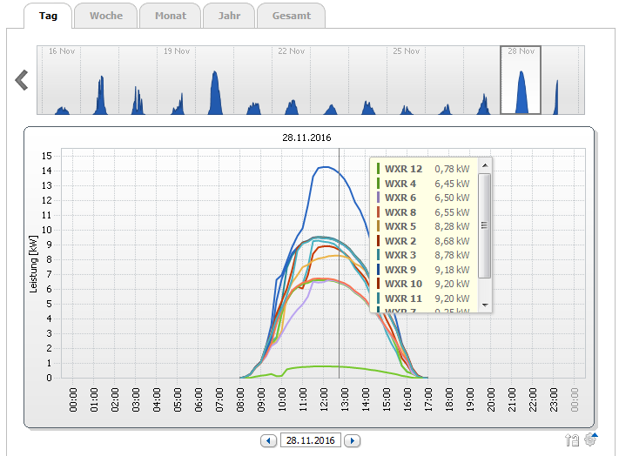
Task: Click WXR 4 legend entry
Action: (424, 184)
